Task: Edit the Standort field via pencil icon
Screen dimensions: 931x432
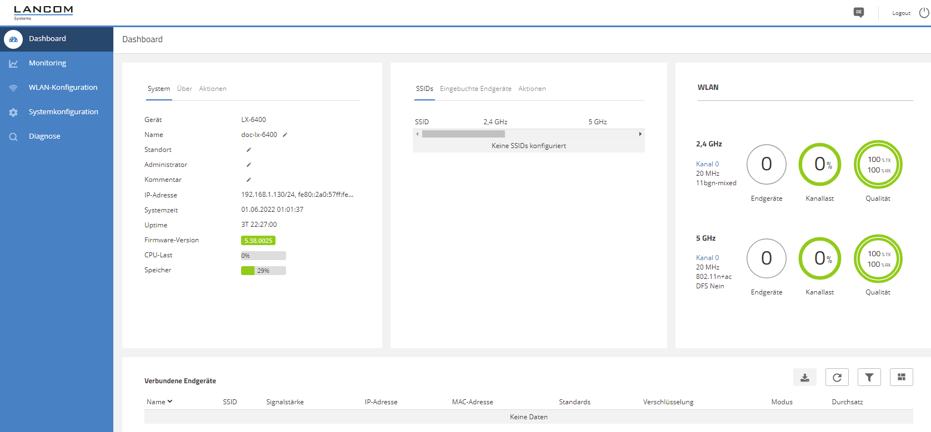Action: point(249,150)
